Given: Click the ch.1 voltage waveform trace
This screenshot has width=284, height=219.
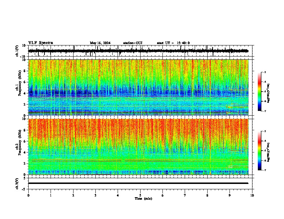Looking at the screenshot, I should tap(138, 51).
